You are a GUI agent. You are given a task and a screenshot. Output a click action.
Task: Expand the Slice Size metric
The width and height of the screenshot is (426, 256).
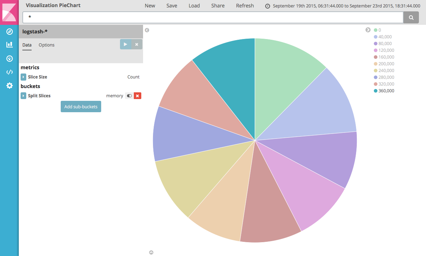[23, 77]
